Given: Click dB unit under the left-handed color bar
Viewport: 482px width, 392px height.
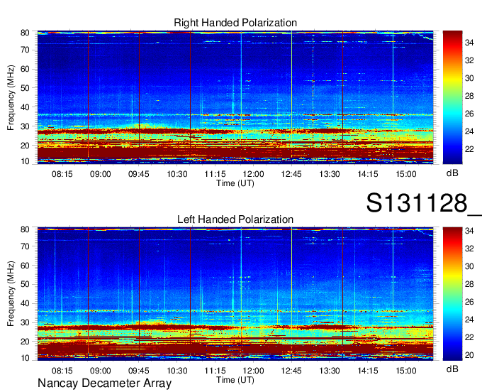Looking at the screenshot, I should click(x=452, y=369).
